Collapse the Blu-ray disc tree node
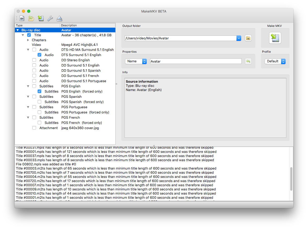308x229 pixels. [x=18, y=30]
